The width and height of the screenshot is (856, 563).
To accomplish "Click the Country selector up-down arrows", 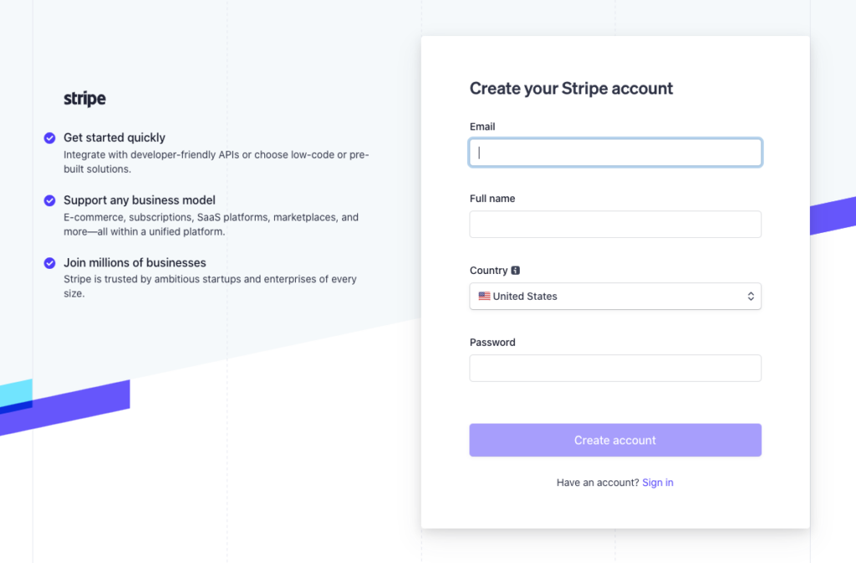I will pyautogui.click(x=751, y=297).
